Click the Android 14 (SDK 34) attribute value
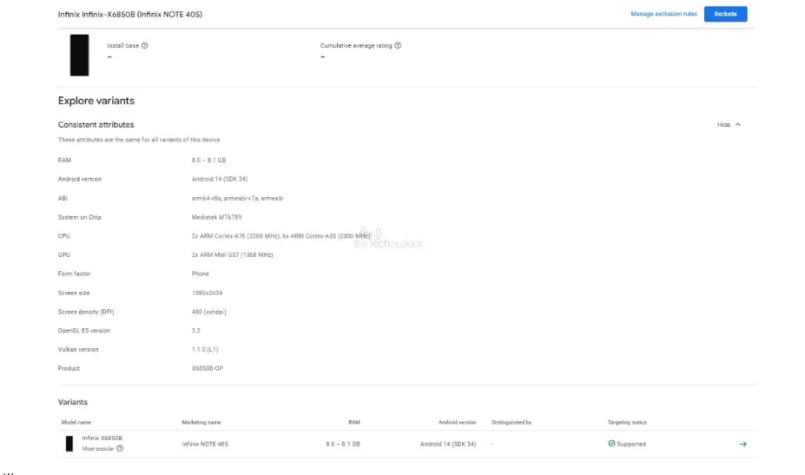Image resolution: width=805 pixels, height=475 pixels. (219, 179)
